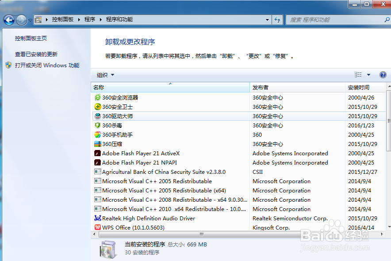
Task: Click the Visual C++ 2005 Redistributable (x64) icon
Action: click(x=97, y=191)
